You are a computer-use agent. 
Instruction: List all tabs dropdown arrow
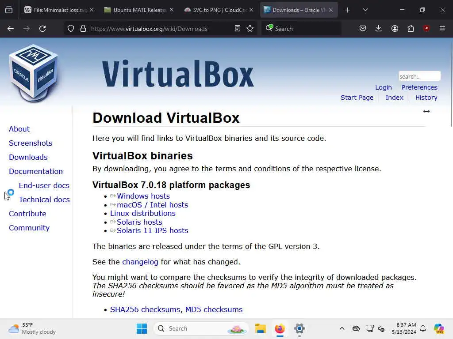(365, 10)
